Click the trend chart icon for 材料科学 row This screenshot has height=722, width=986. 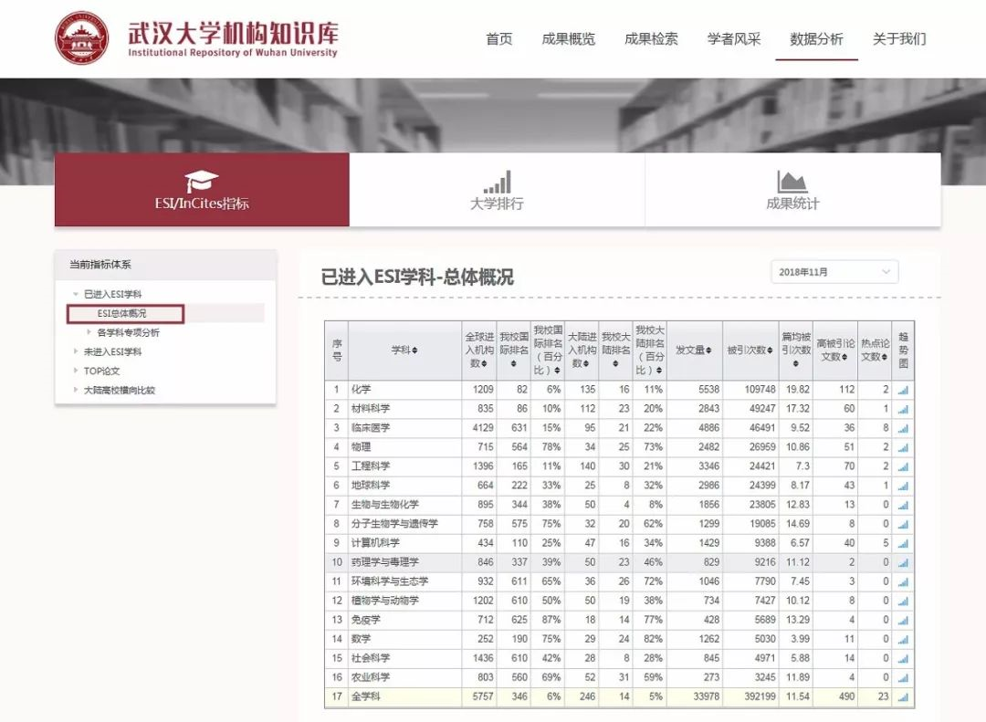pos(903,408)
